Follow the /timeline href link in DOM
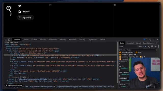Image resolution: width=163 pixels, height=91 pixels. pos(23,61)
